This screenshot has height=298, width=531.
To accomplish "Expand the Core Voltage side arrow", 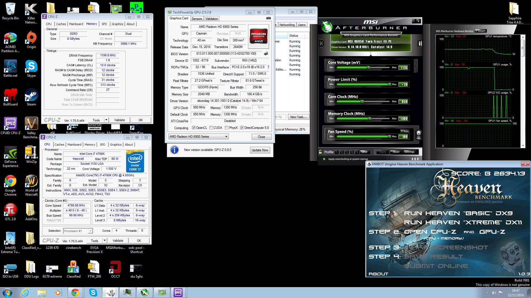I will point(415,66).
